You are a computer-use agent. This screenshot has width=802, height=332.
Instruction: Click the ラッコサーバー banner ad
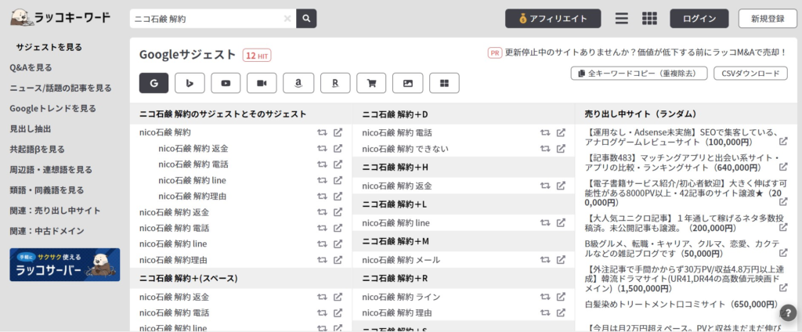point(65,265)
